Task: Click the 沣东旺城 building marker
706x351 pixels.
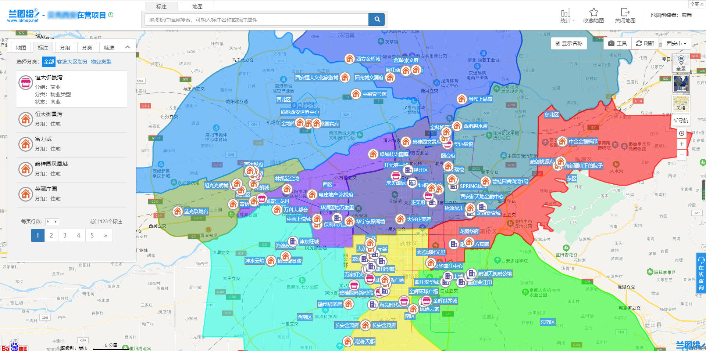Action: point(293,241)
